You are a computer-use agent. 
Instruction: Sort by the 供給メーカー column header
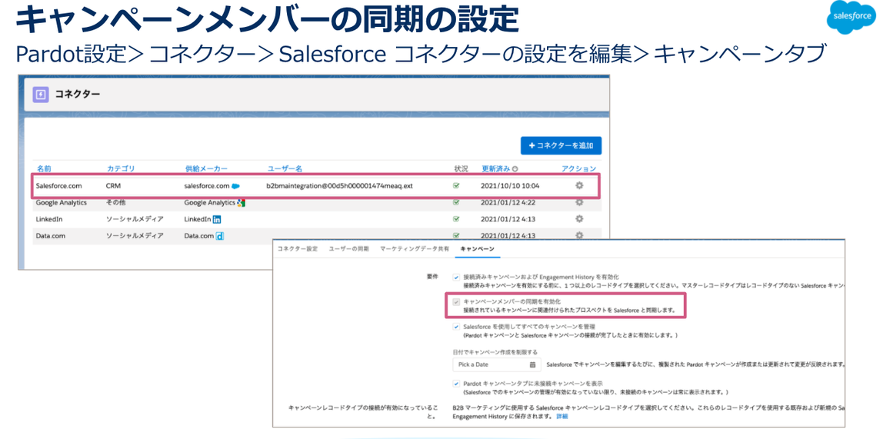[x=206, y=169]
